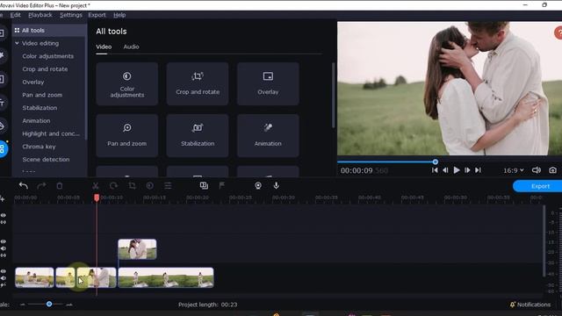
Task: Open the Export menu in menu bar
Action: click(x=97, y=15)
